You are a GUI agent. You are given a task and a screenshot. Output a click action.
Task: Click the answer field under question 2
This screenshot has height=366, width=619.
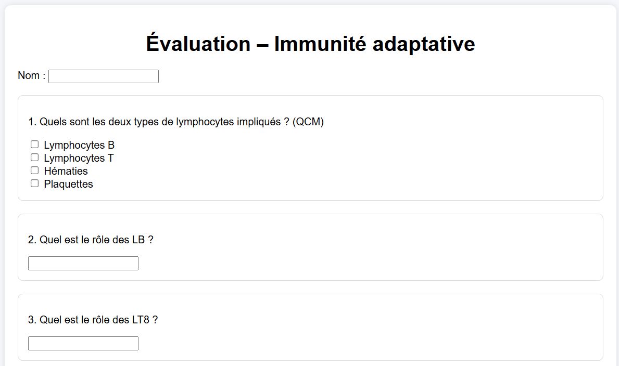[x=83, y=264]
